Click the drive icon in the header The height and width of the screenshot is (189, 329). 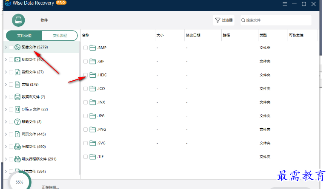18,20
